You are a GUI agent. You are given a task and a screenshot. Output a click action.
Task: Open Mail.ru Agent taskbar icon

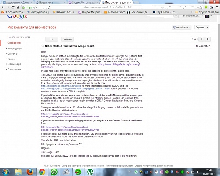[54, 172]
